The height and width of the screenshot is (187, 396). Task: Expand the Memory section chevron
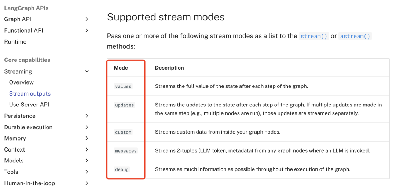pyautogui.click(x=87, y=138)
